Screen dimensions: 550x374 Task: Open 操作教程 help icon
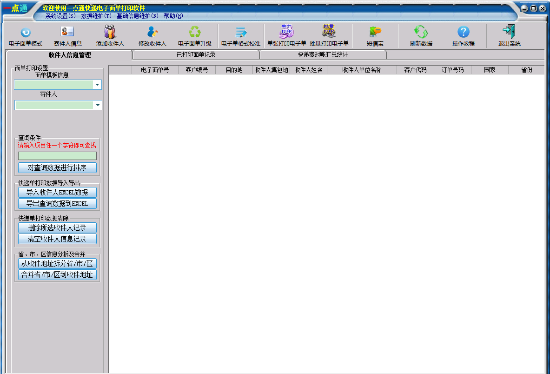pyautogui.click(x=463, y=33)
